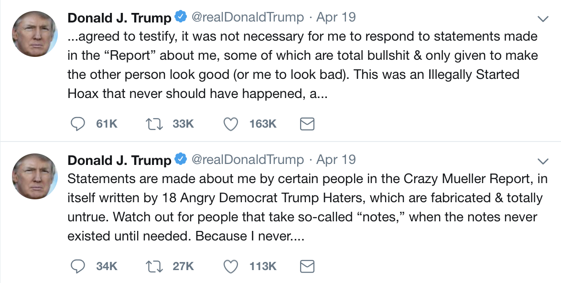This screenshot has height=283, width=561.
Task: Open the Apr 19 timestamp on second tweet
Action: (x=336, y=160)
